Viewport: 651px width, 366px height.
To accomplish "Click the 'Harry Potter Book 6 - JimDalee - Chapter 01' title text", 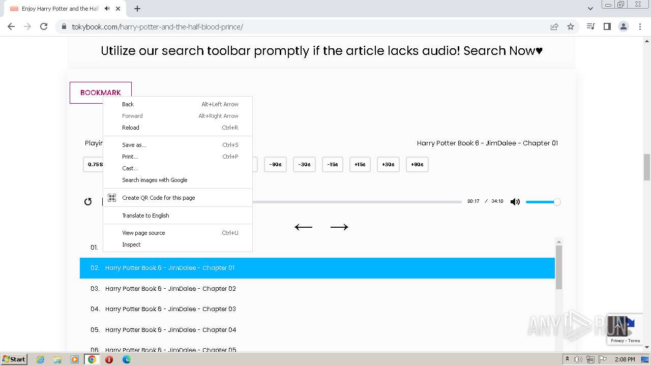I will pyautogui.click(x=487, y=143).
